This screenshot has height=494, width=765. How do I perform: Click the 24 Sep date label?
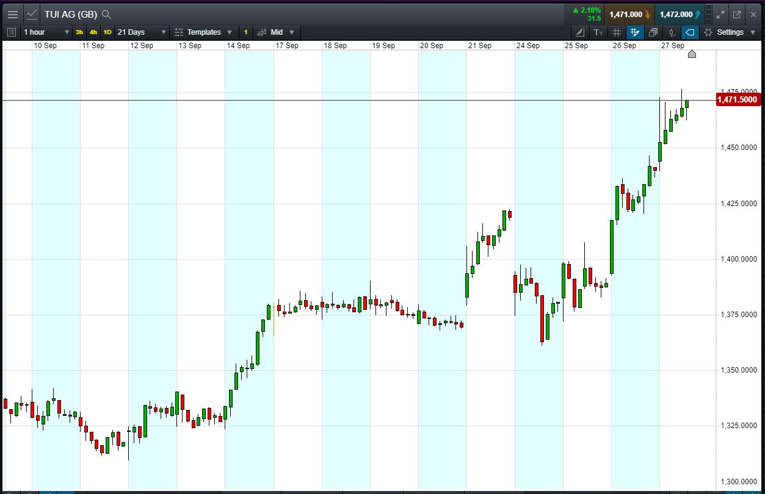pos(528,46)
